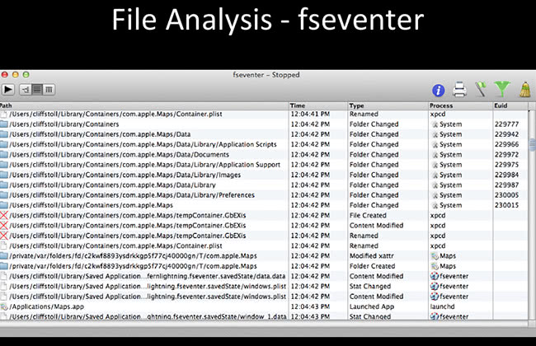536x346 pixels.
Task: Clear events with the broom icon
Action: [525, 89]
